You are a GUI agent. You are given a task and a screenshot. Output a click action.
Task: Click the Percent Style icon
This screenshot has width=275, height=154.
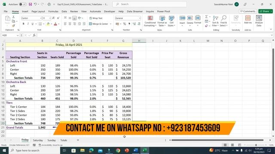pos(125,24)
